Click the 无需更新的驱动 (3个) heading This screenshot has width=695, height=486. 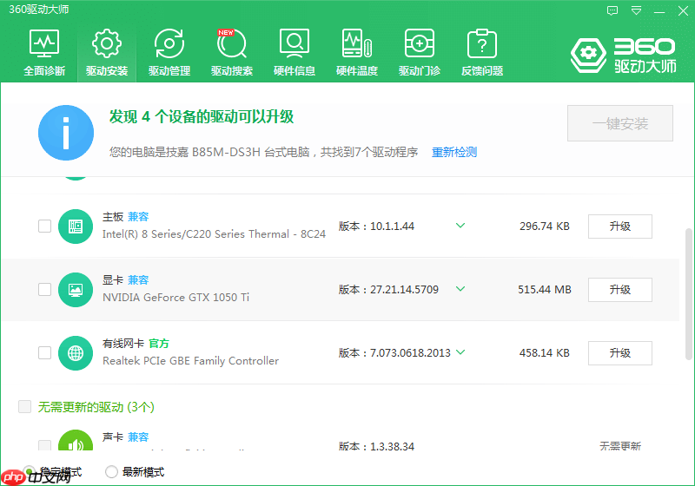click(96, 407)
